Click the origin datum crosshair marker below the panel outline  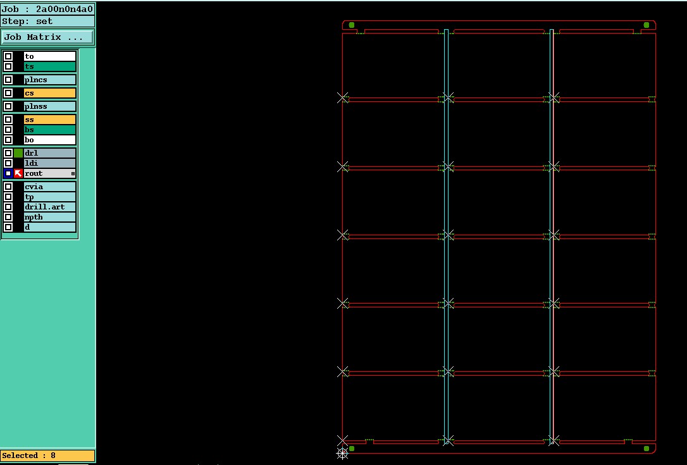(x=342, y=454)
